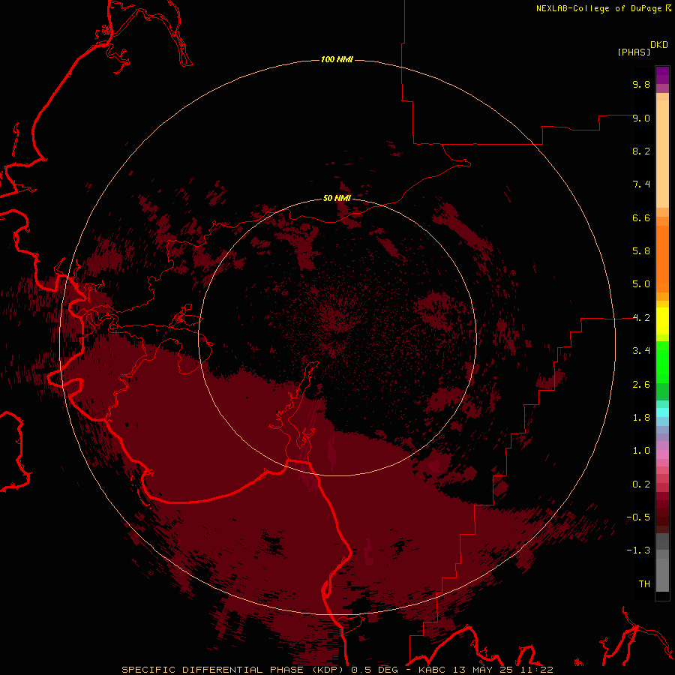Click the DKD unit label above the legend
Image resolution: width=675 pixels, height=675 pixels.
coord(659,45)
